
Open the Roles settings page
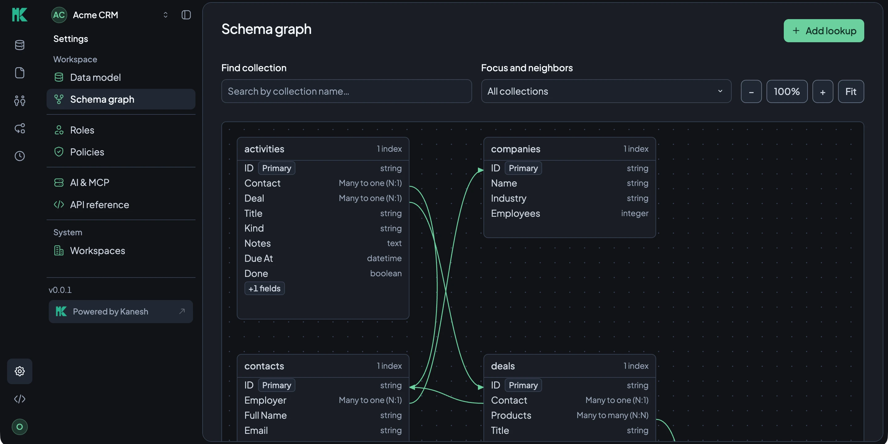[121, 130]
